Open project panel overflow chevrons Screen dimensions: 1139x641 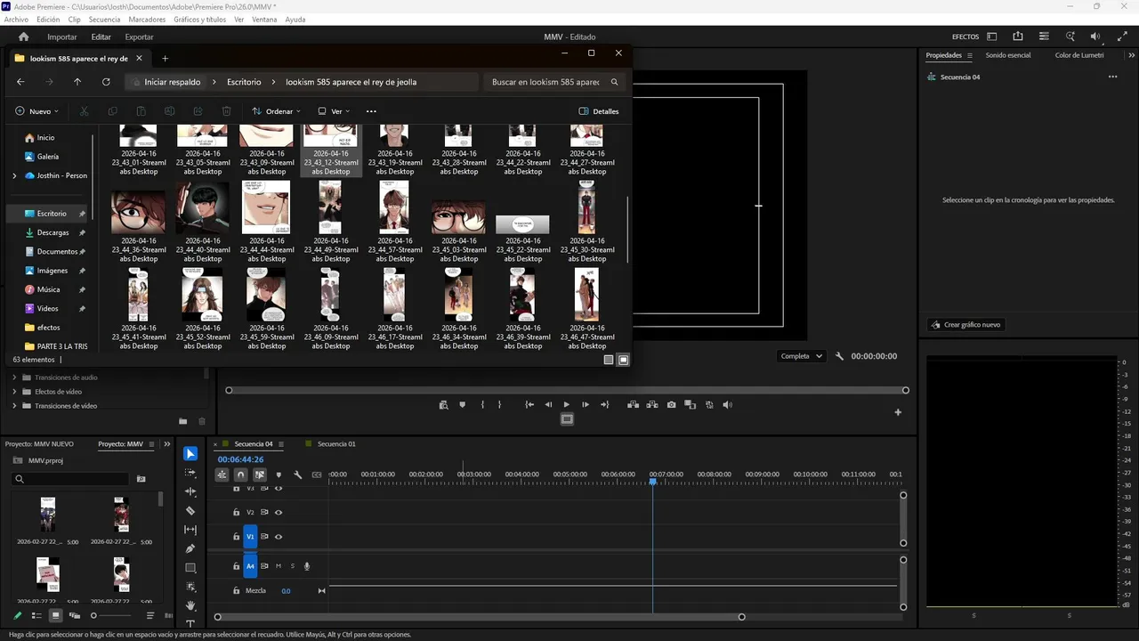pyautogui.click(x=166, y=444)
